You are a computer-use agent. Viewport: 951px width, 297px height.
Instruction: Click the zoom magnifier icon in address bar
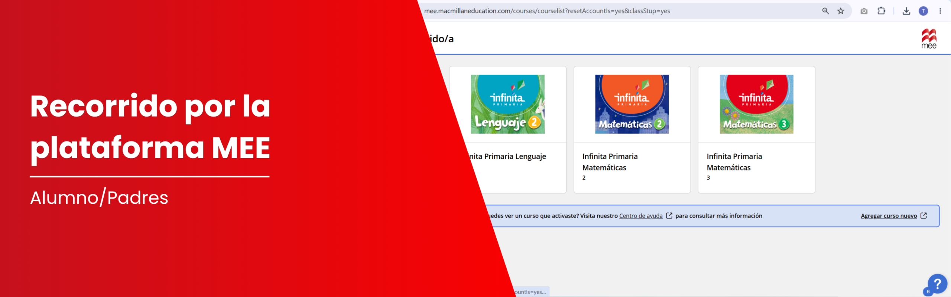[825, 11]
